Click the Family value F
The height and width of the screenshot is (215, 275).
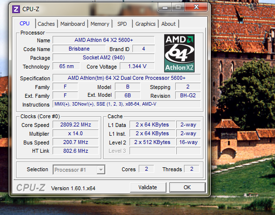point(65,87)
